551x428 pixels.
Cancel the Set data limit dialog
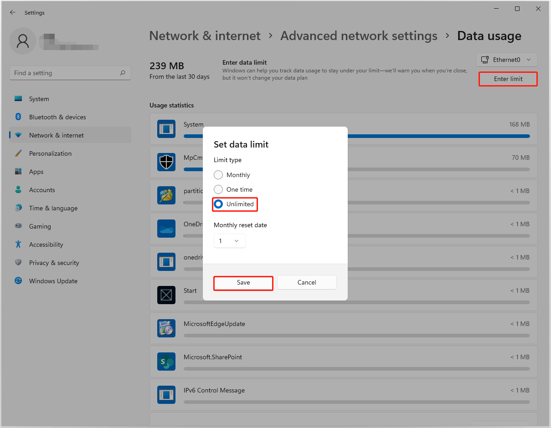[307, 282]
